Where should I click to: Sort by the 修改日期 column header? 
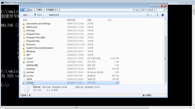tap(71, 20)
